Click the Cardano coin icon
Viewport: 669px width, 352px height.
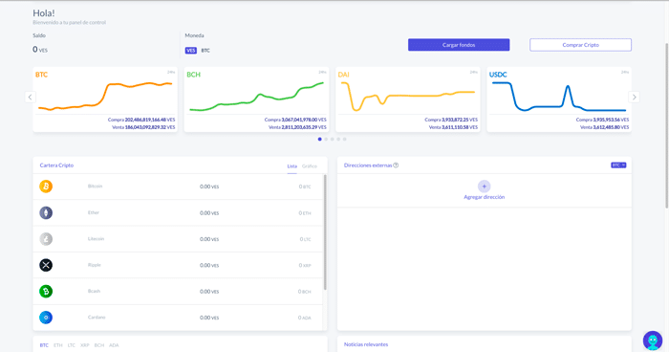pos(46,318)
